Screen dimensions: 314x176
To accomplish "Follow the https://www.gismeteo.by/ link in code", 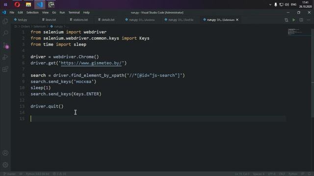I will (x=91, y=63).
